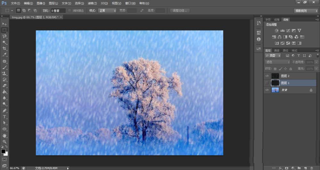Create a new layer from the panel footer
The image size is (320, 170).
[x=305, y=168]
